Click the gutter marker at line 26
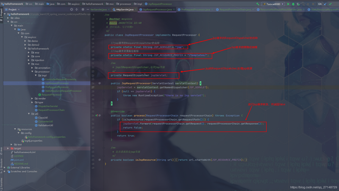Screen dimensions: 339x191 pos(100,83)
